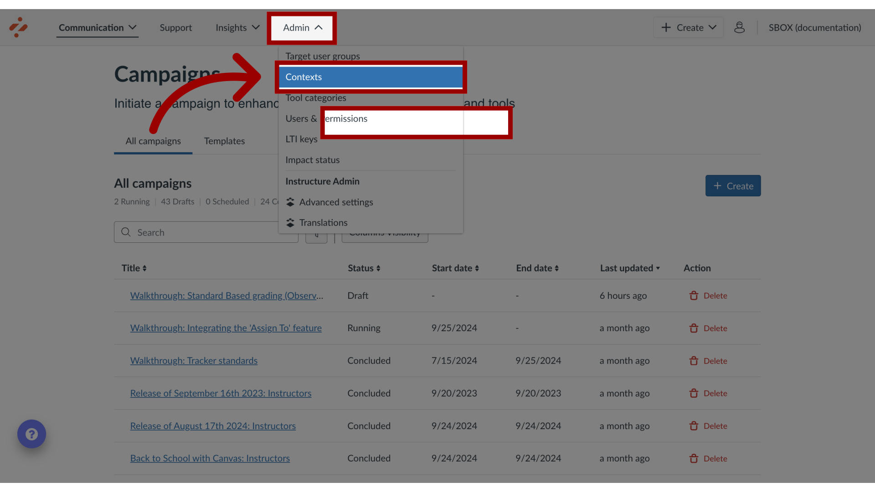Open Impact status menu entry
Viewport: 875px width, 492px height.
(x=371, y=160)
